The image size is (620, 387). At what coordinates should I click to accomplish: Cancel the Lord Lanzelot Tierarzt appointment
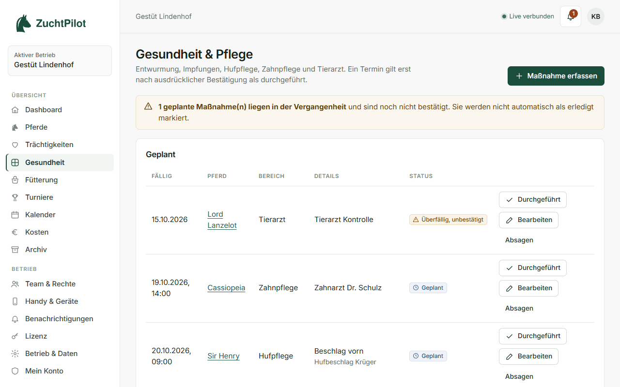(x=519, y=240)
